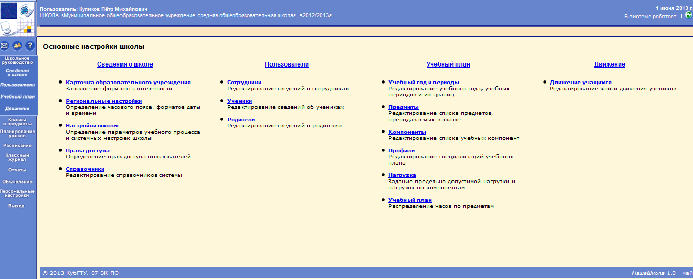
Task: Open Отчеты in the sidebar
Action: pos(18,170)
